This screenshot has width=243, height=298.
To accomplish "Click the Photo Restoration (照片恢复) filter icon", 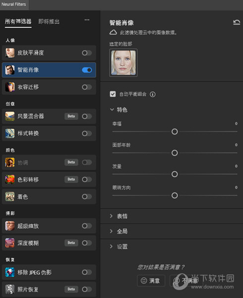I will [x=10, y=289].
